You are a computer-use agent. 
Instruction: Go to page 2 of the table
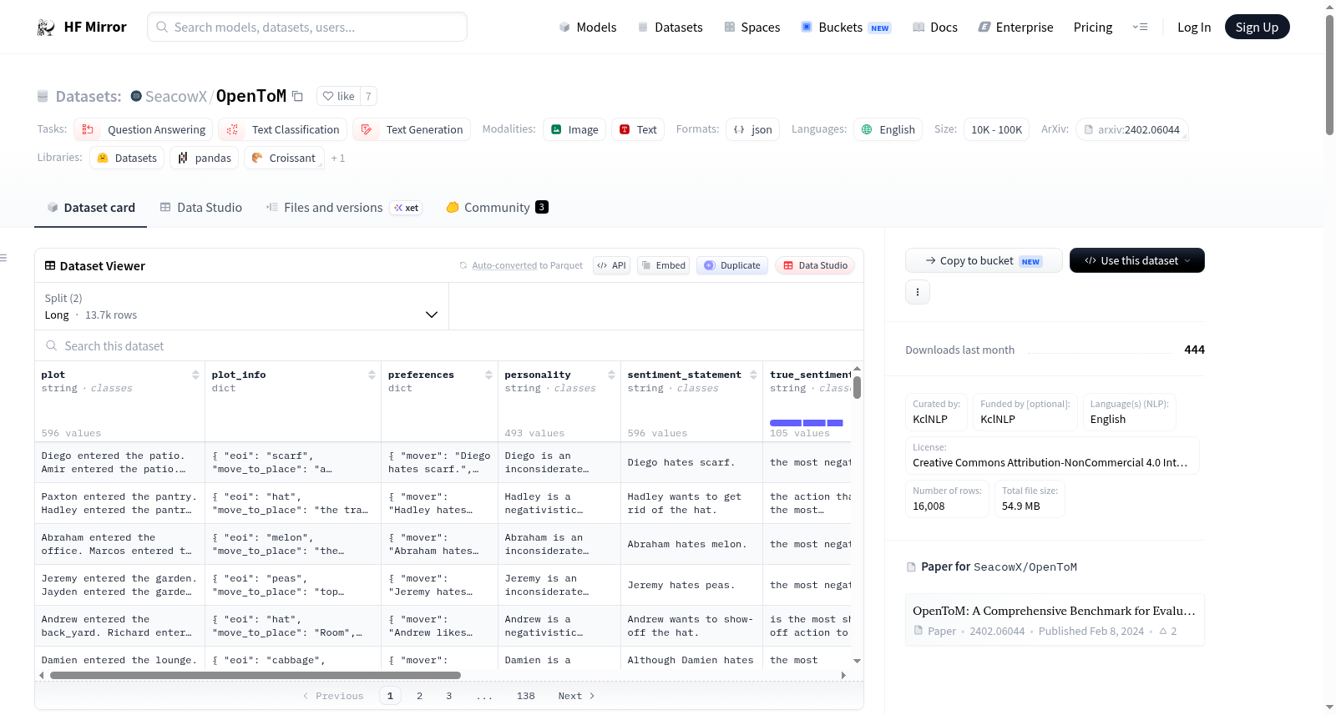419,696
